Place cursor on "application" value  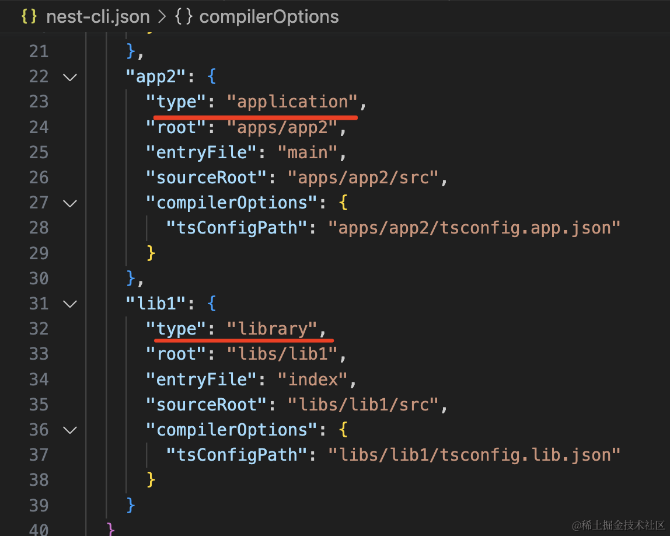tap(292, 102)
